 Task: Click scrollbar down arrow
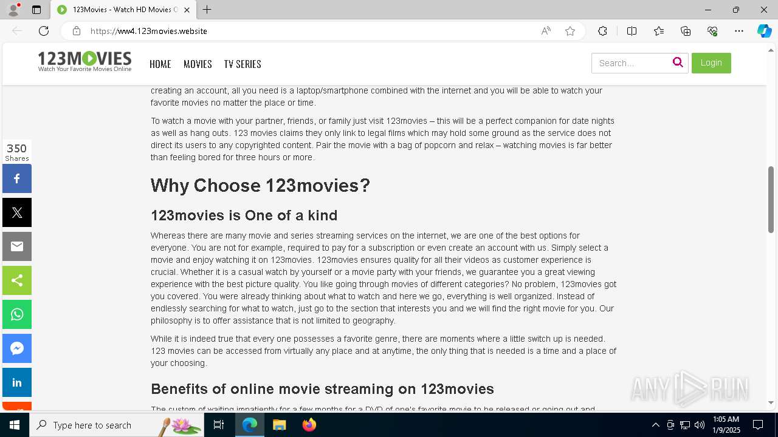[771, 402]
